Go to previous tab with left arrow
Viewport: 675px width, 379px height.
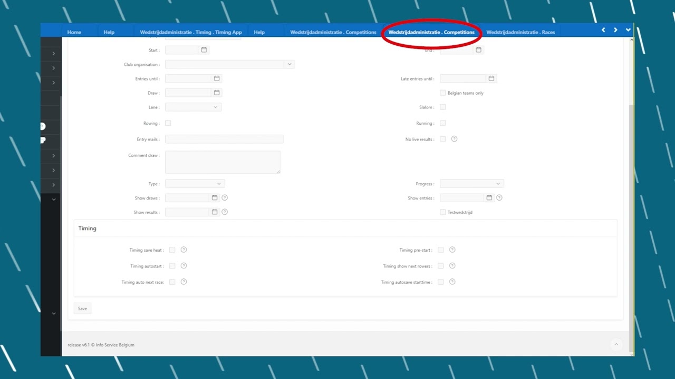click(x=603, y=30)
